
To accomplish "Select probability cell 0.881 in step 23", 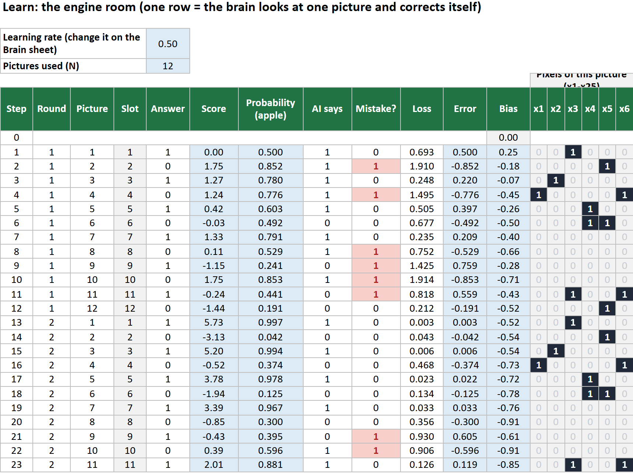I will pyautogui.click(x=271, y=465).
